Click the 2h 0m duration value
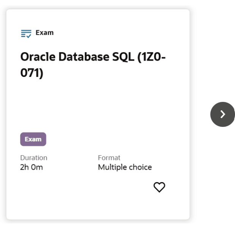The width and height of the screenshot is (235, 239). click(x=32, y=167)
